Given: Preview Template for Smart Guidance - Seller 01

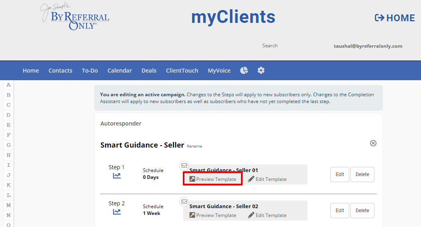Looking at the screenshot, I should coord(213,179).
